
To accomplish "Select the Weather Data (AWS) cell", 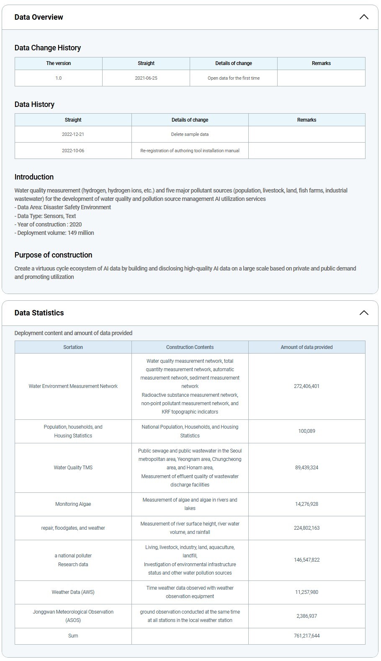I will point(73,592).
